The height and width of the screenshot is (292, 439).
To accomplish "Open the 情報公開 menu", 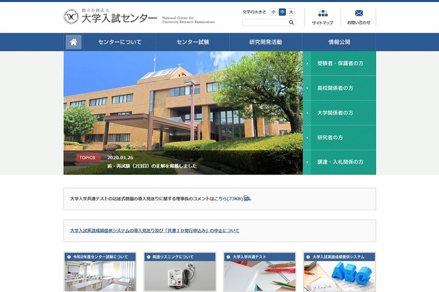I will click(339, 42).
